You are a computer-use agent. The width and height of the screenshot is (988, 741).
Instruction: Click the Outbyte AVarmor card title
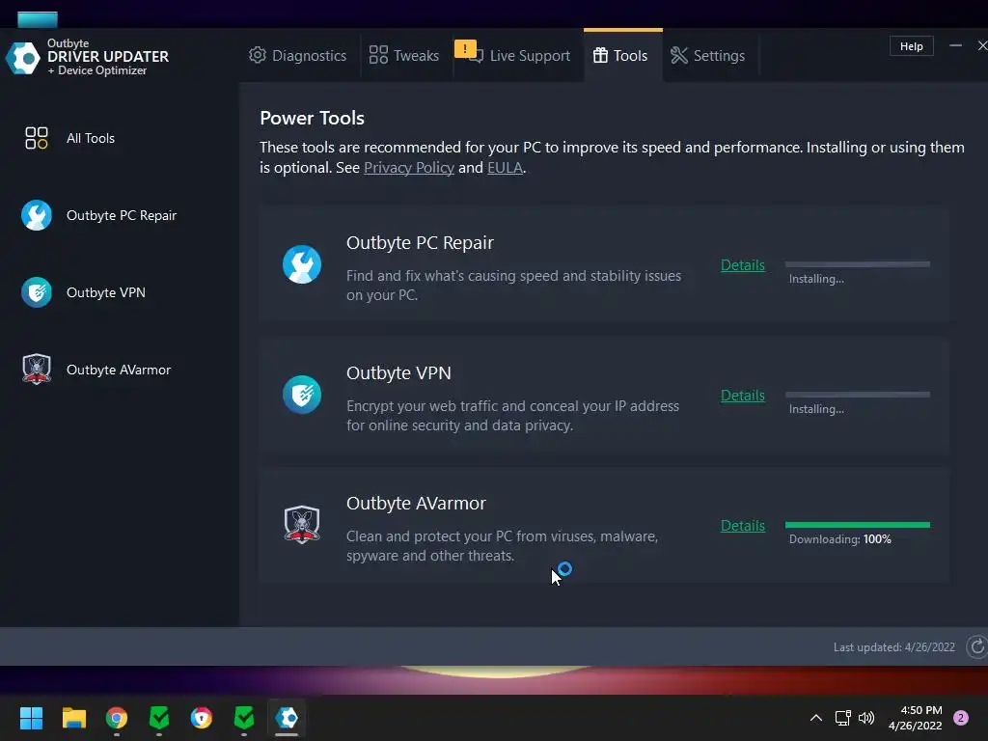(416, 504)
